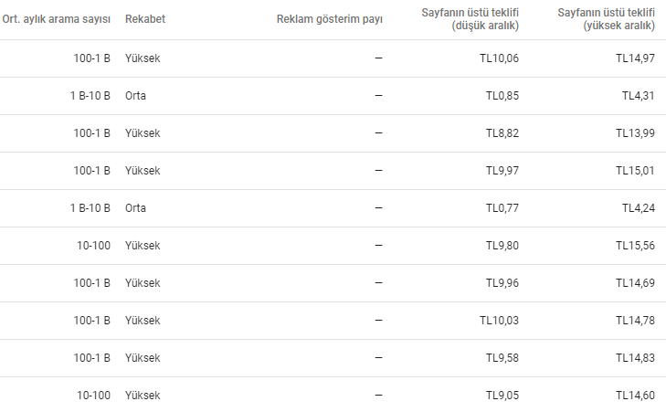Select the TL8,82 low bid cell
The image size is (666, 412).
point(502,133)
